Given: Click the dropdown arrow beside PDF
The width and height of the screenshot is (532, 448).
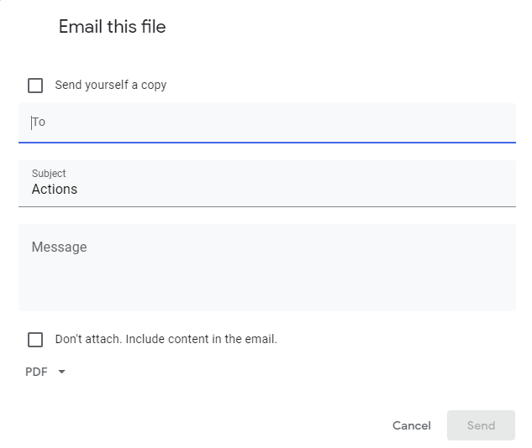Looking at the screenshot, I should pos(61,372).
